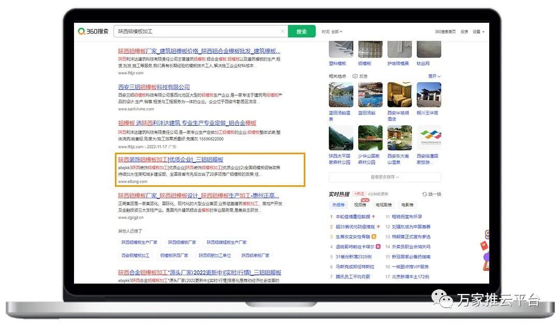Click inside the search input field
Viewport: 559px width, 325px height.
pyautogui.click(x=197, y=32)
